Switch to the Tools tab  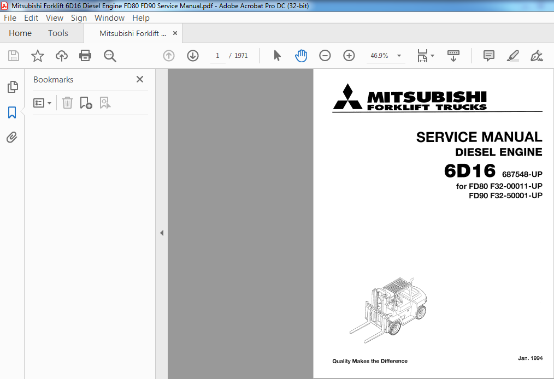pyautogui.click(x=58, y=33)
